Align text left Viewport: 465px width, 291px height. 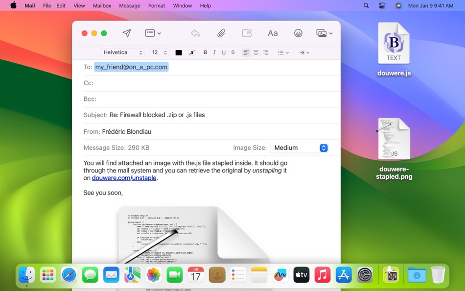246,52
